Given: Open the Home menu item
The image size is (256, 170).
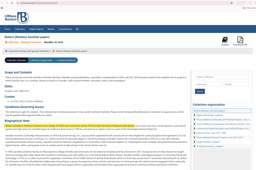Looking at the screenshot, I should click(7, 29).
